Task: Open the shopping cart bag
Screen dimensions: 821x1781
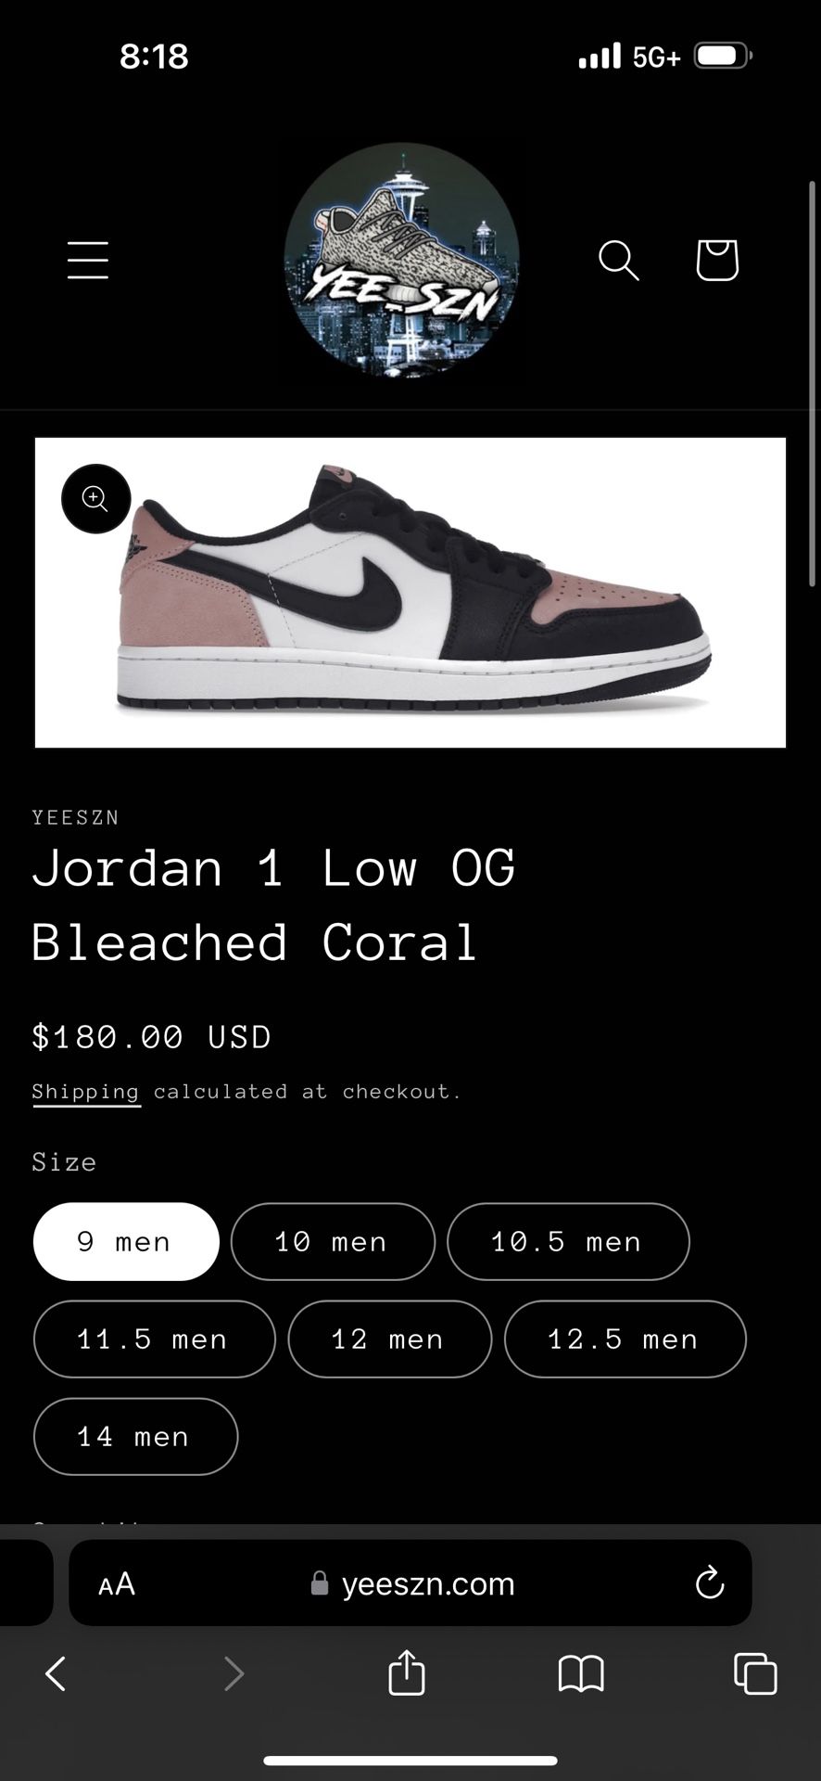Action: coord(717,260)
